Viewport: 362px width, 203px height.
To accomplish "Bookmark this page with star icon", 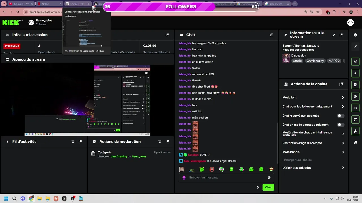I will (x=318, y=12).
